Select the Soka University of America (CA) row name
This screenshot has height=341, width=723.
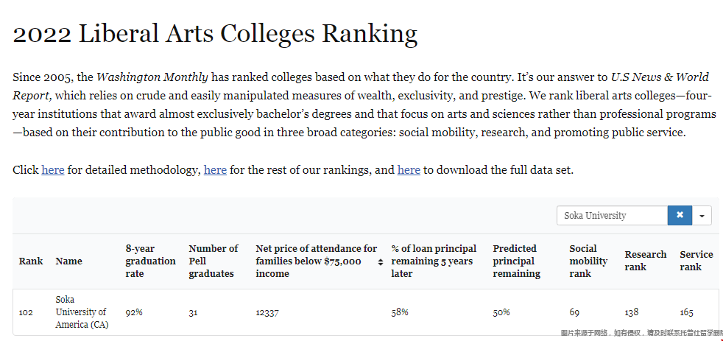click(81, 312)
